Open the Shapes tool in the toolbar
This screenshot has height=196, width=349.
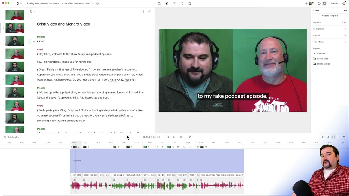pos(182,3)
